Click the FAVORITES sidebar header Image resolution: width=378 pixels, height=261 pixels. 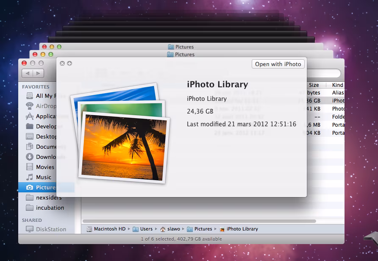point(36,87)
